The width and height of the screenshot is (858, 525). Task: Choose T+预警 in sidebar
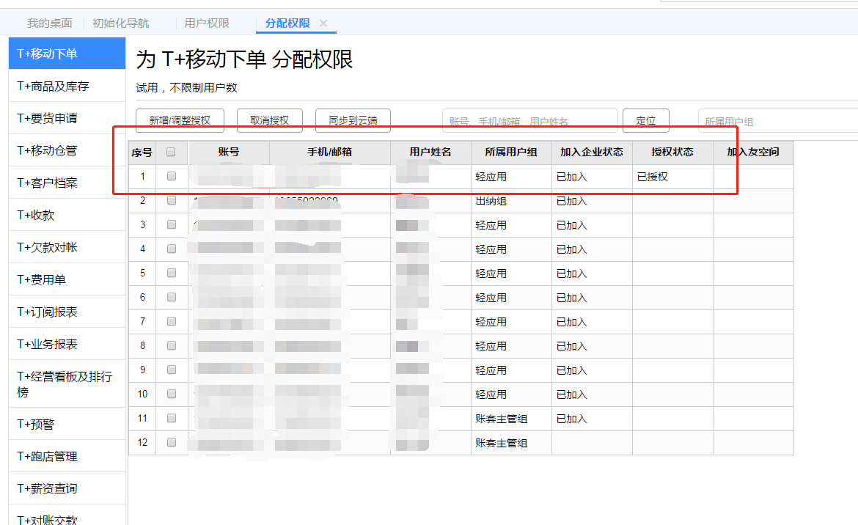[67, 424]
